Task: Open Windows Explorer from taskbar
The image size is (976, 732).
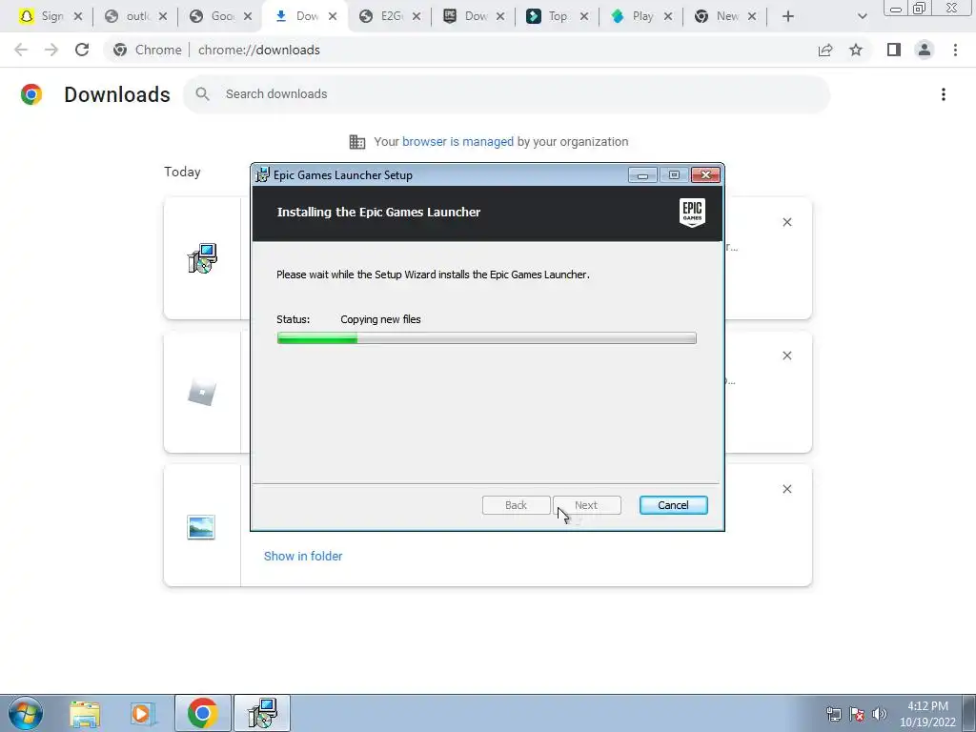Action: [x=85, y=713]
